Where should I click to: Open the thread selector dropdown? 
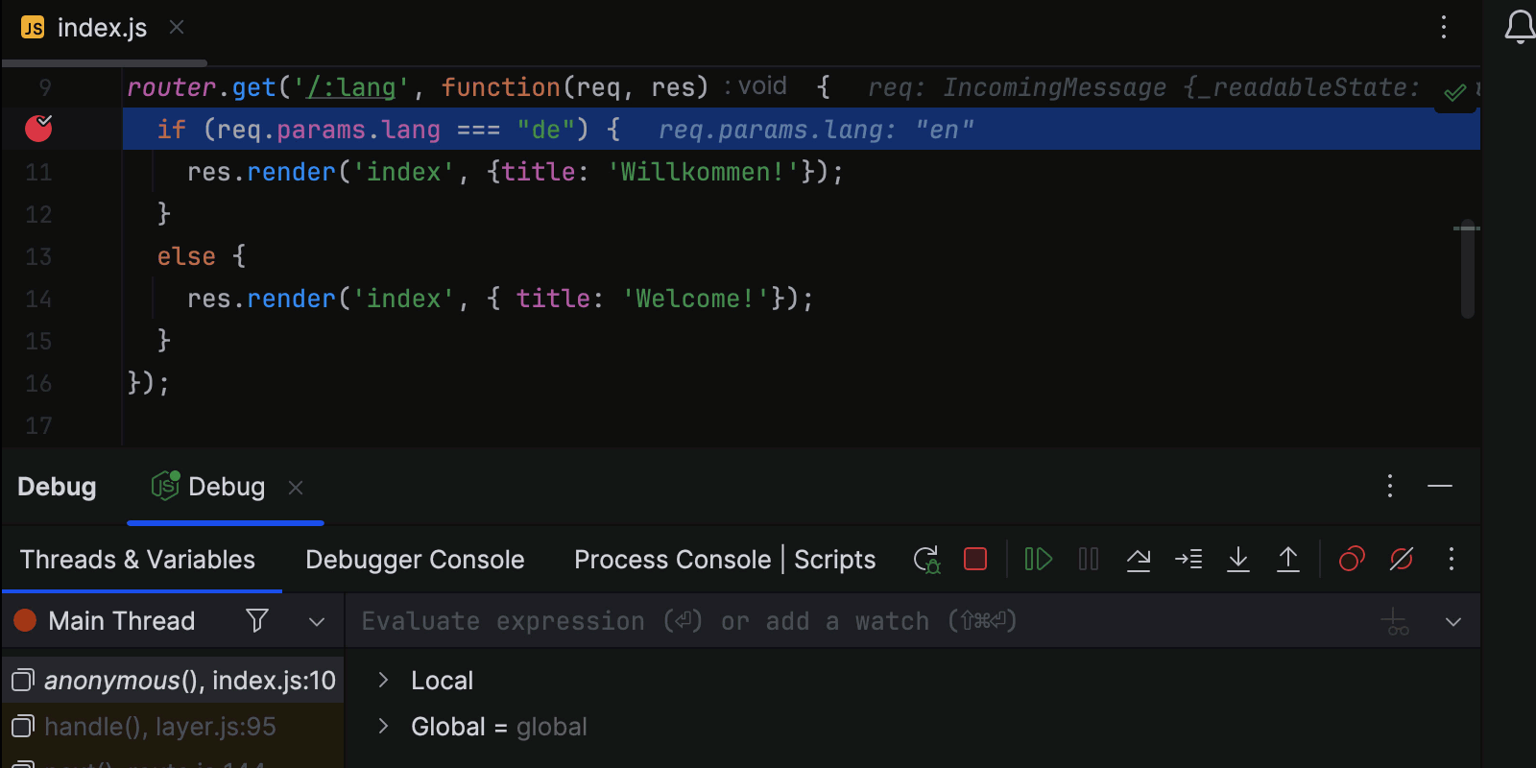pyautogui.click(x=317, y=622)
